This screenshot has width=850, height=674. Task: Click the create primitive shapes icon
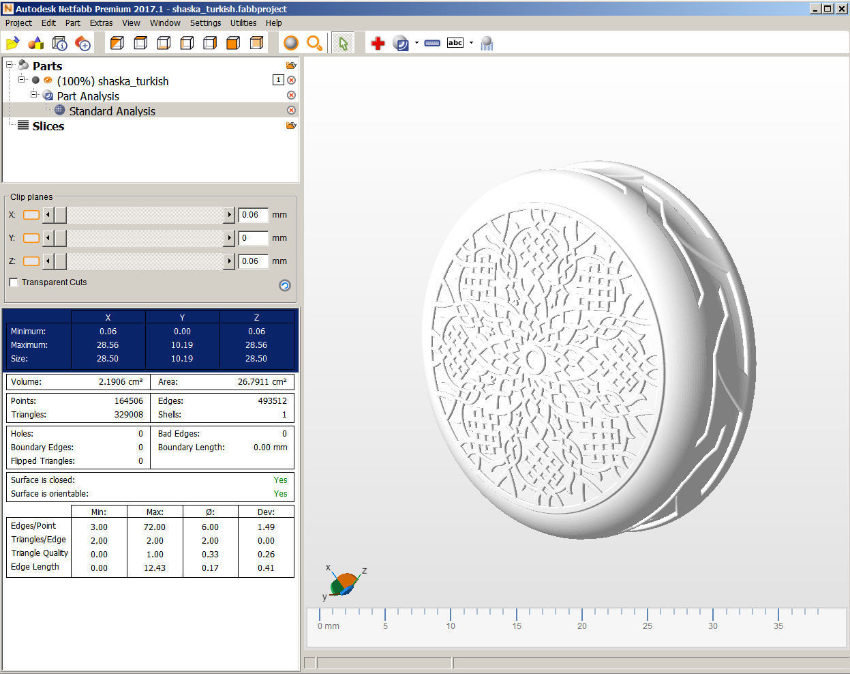[36, 43]
